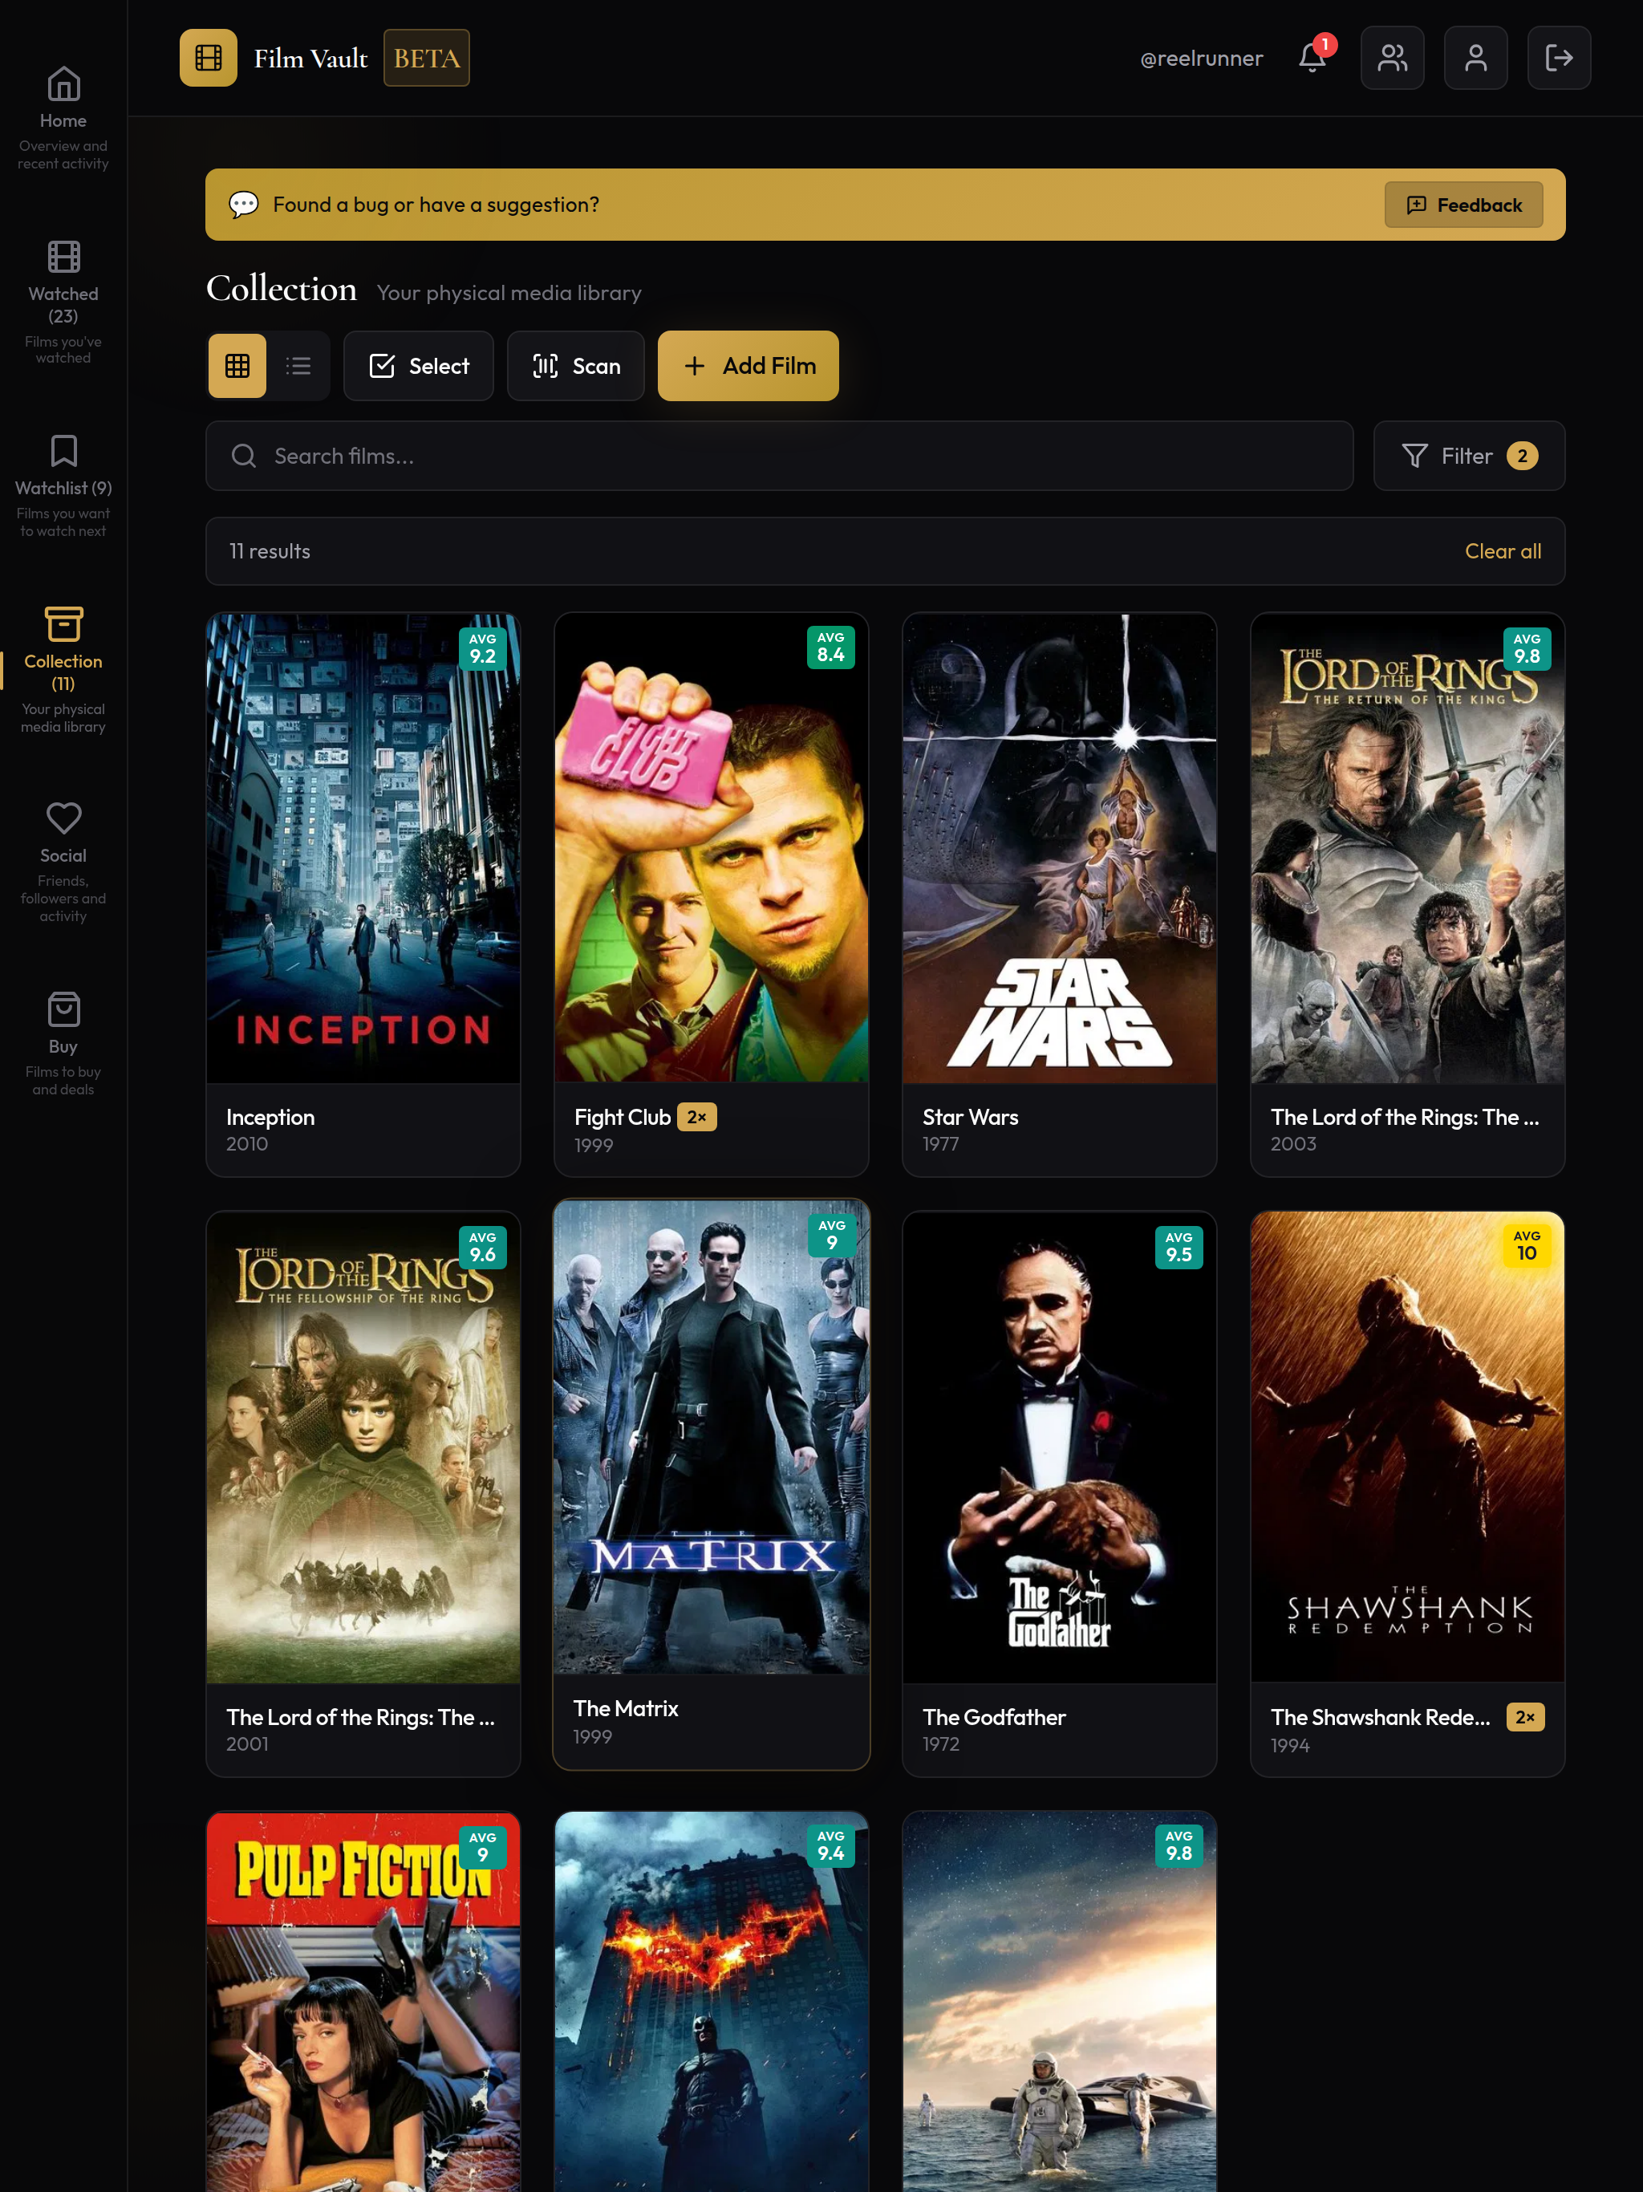The width and height of the screenshot is (1643, 2192).
Task: Click the AVG 10 badge on Shawshank
Action: tap(1527, 1247)
